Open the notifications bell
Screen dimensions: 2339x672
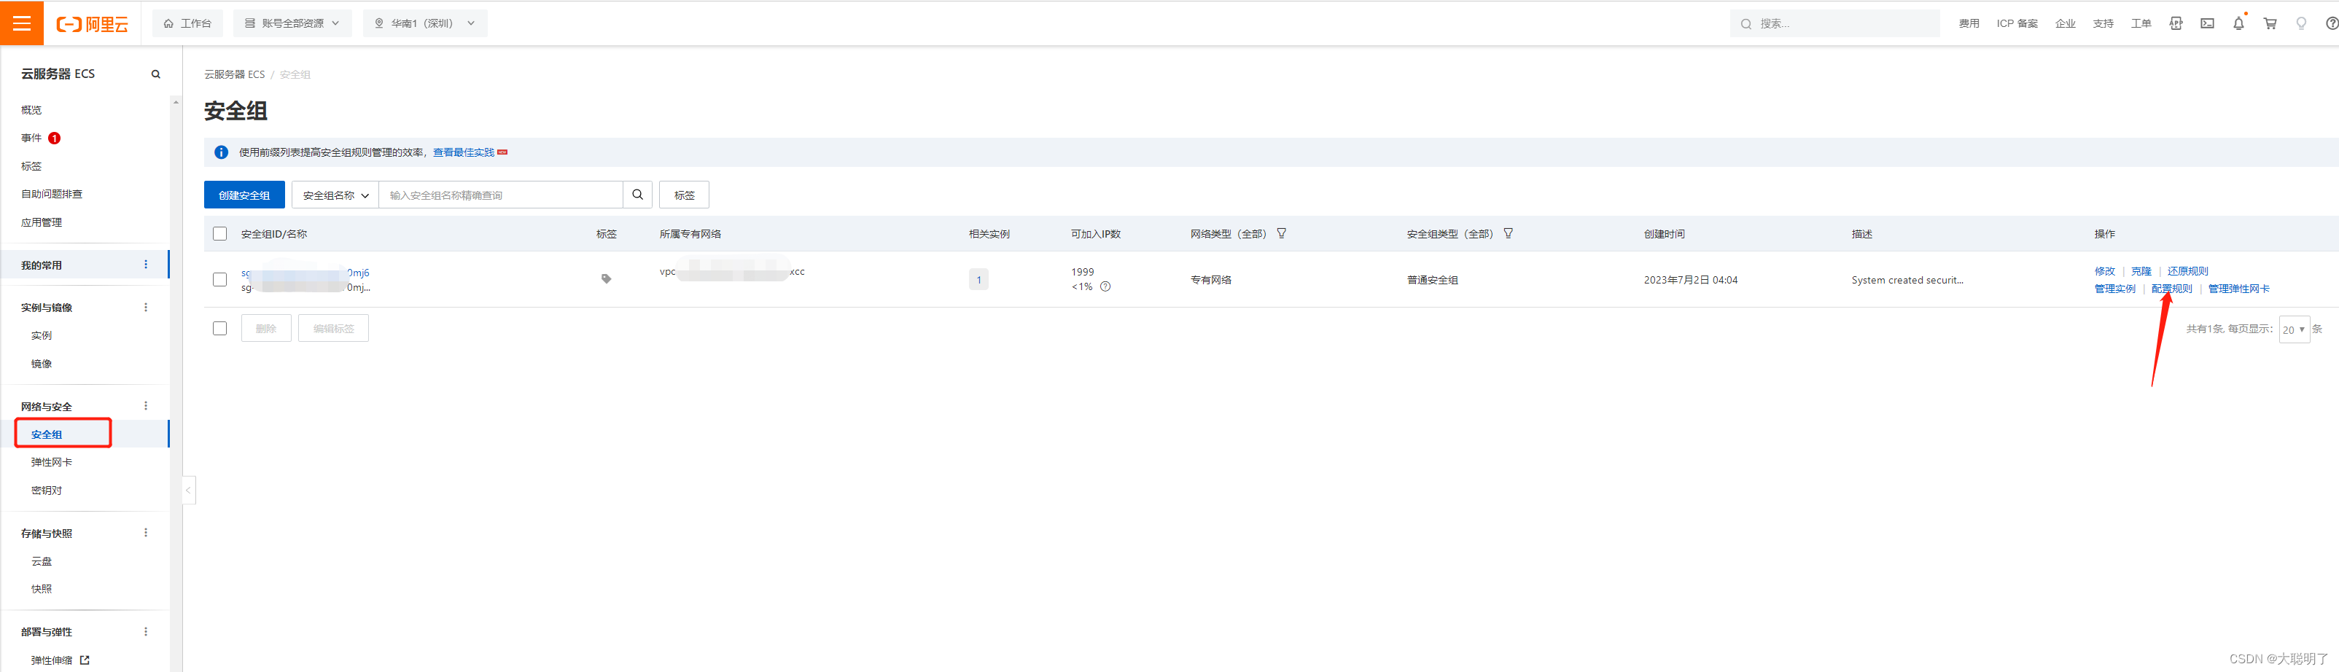2239,23
